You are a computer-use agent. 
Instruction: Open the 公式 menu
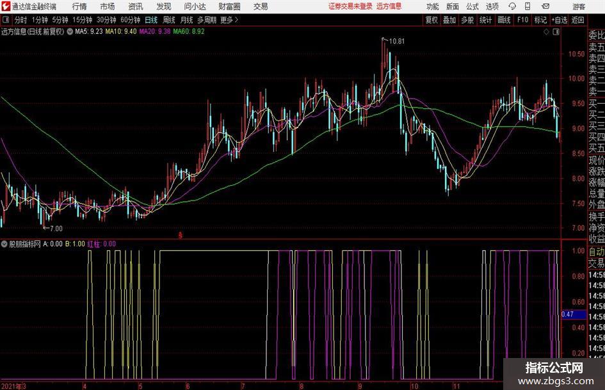[x=472, y=6]
